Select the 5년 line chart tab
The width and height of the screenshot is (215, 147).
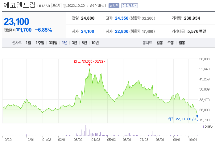click(x=84, y=43)
